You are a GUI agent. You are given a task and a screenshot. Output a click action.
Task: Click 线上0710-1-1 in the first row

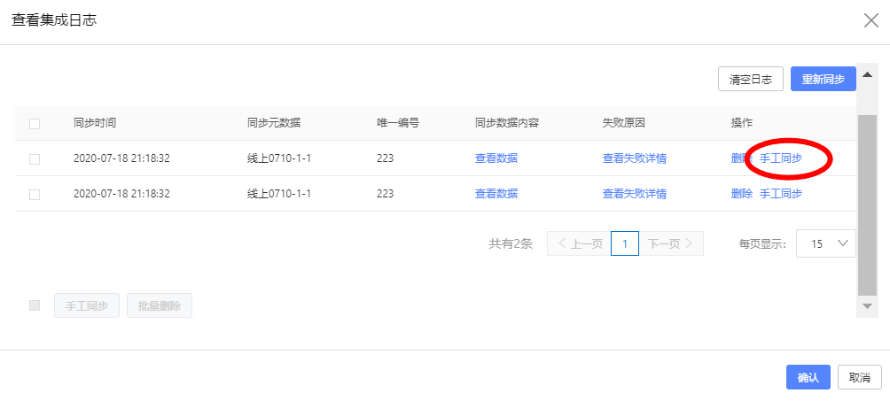(x=279, y=158)
